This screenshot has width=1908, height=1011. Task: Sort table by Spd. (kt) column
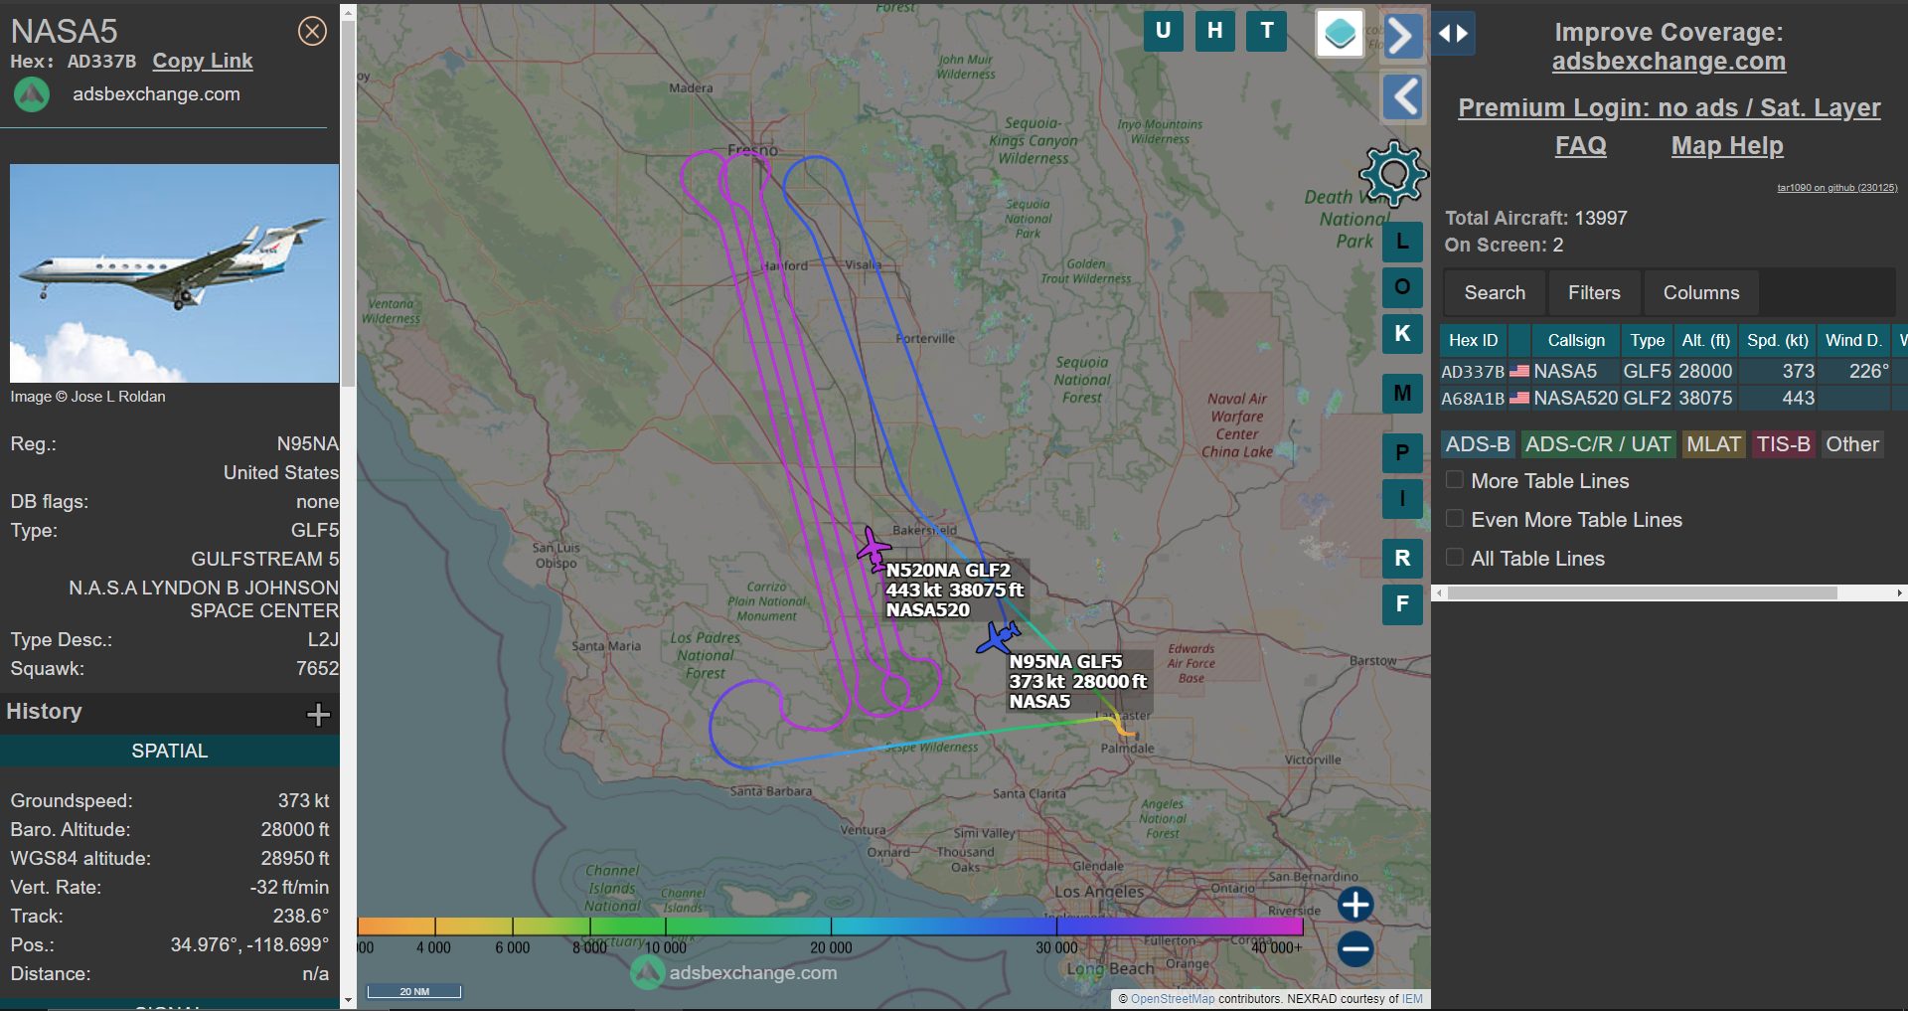pyautogui.click(x=1778, y=340)
